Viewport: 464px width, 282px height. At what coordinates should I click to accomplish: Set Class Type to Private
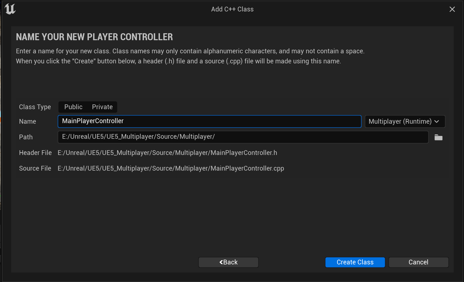tap(102, 107)
